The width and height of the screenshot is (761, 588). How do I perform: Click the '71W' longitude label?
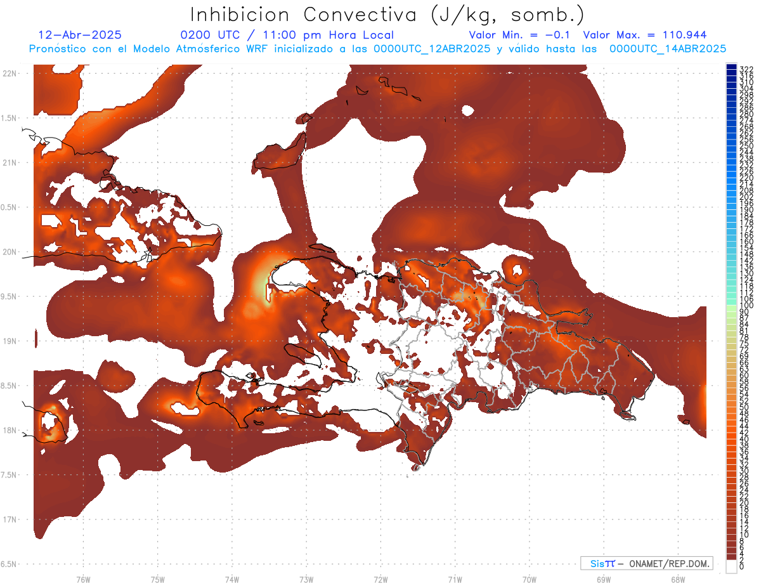tap(455, 579)
